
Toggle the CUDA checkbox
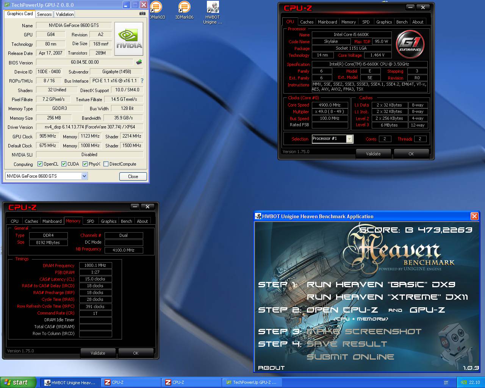64,164
